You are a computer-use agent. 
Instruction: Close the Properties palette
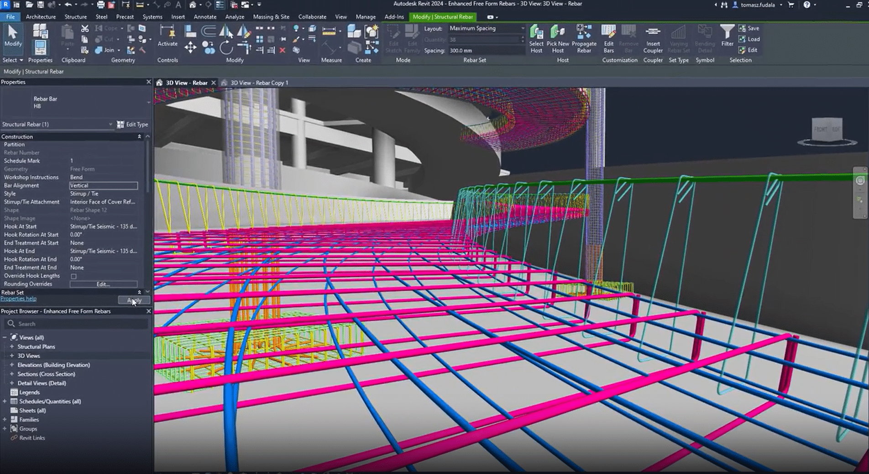pyautogui.click(x=148, y=82)
